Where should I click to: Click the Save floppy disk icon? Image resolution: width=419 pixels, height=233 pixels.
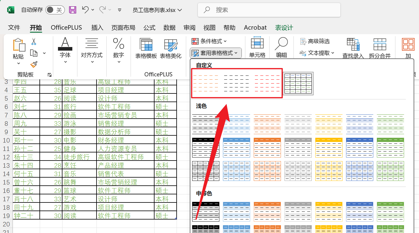coord(73,10)
